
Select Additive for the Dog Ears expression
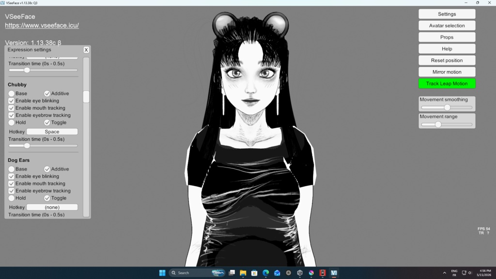[x=47, y=169]
